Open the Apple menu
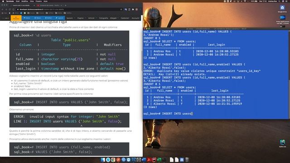Viewport: 290px width, 163px height. point(3,1)
